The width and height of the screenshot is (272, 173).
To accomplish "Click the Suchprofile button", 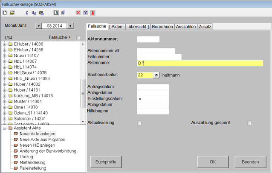I will 106,162.
